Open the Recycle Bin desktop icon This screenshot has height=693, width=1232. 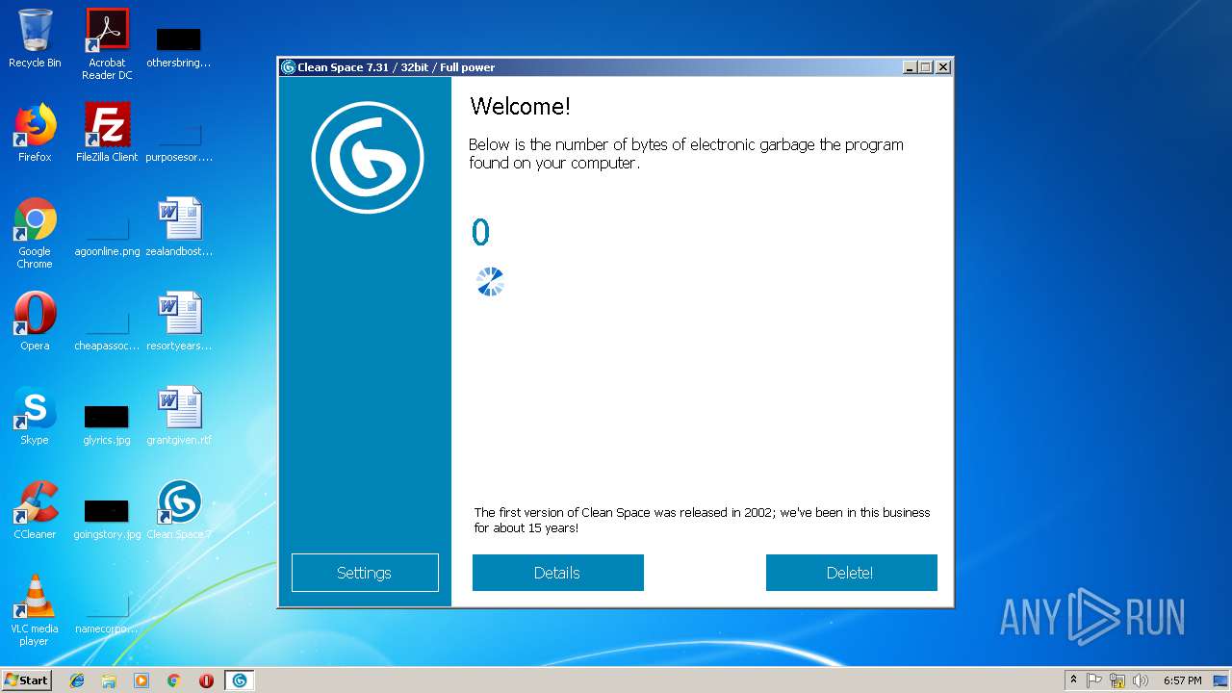point(35,38)
